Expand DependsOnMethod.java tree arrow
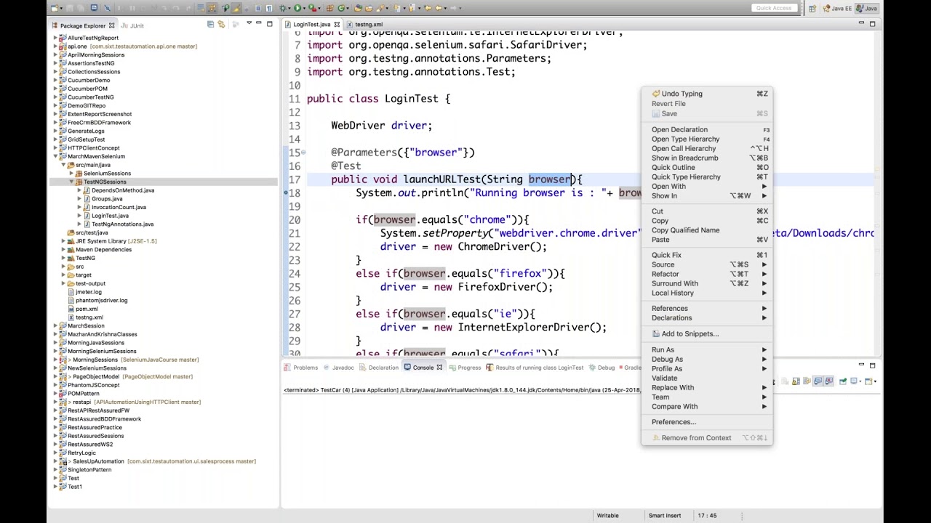This screenshot has height=523, width=931. (x=79, y=190)
